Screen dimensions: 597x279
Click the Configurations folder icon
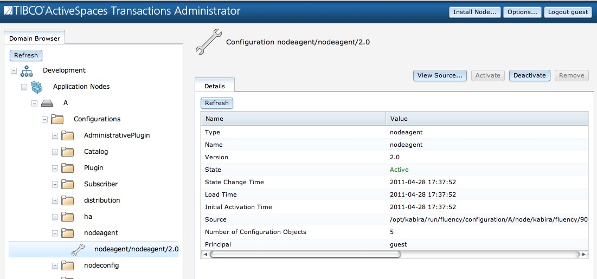57,120
